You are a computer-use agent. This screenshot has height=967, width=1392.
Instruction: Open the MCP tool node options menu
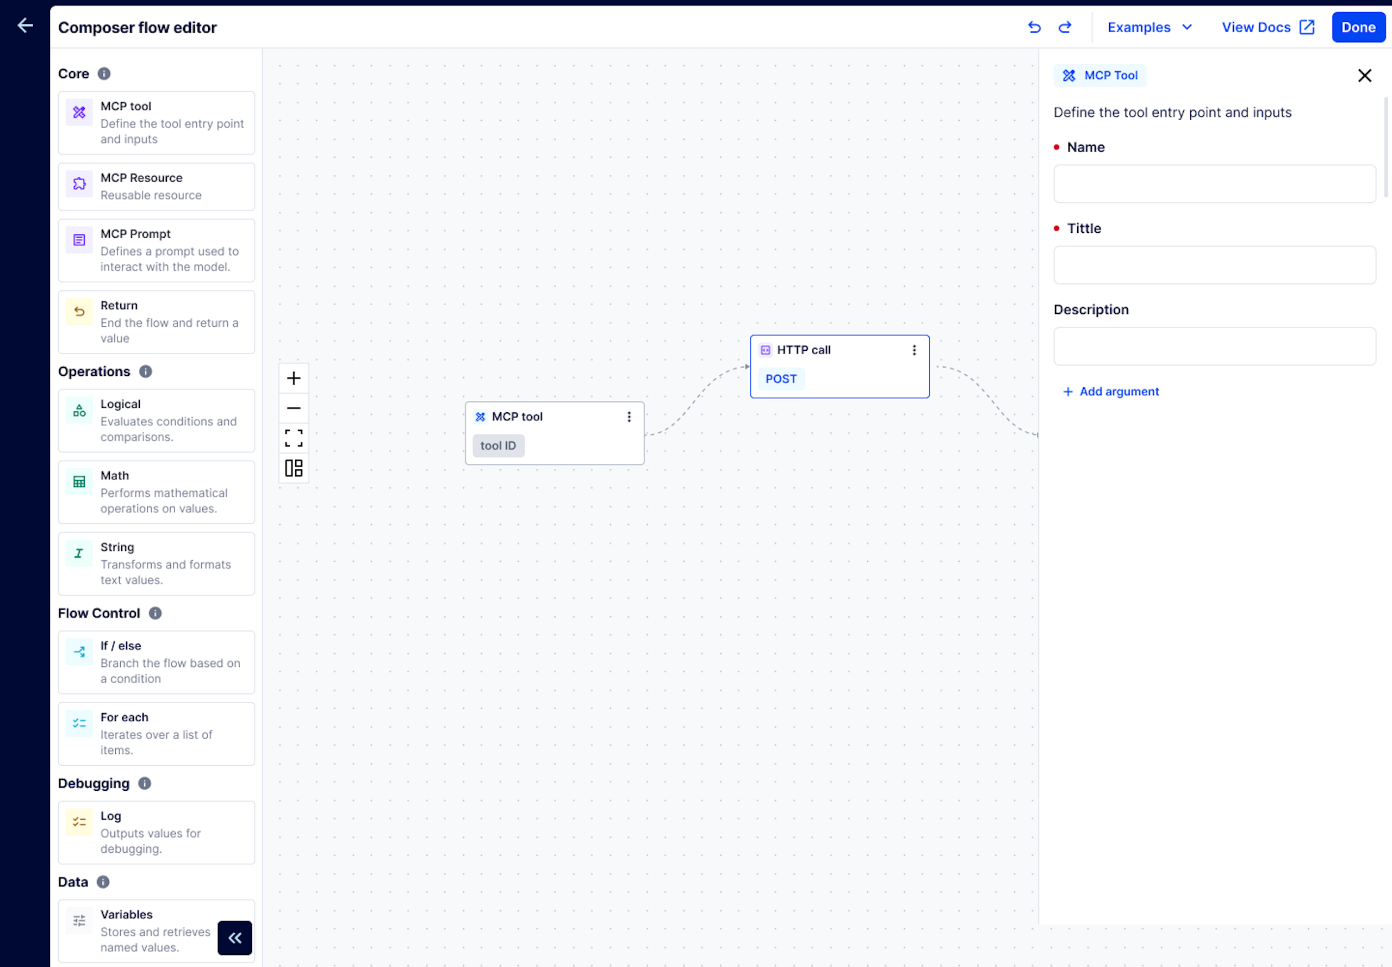point(629,417)
